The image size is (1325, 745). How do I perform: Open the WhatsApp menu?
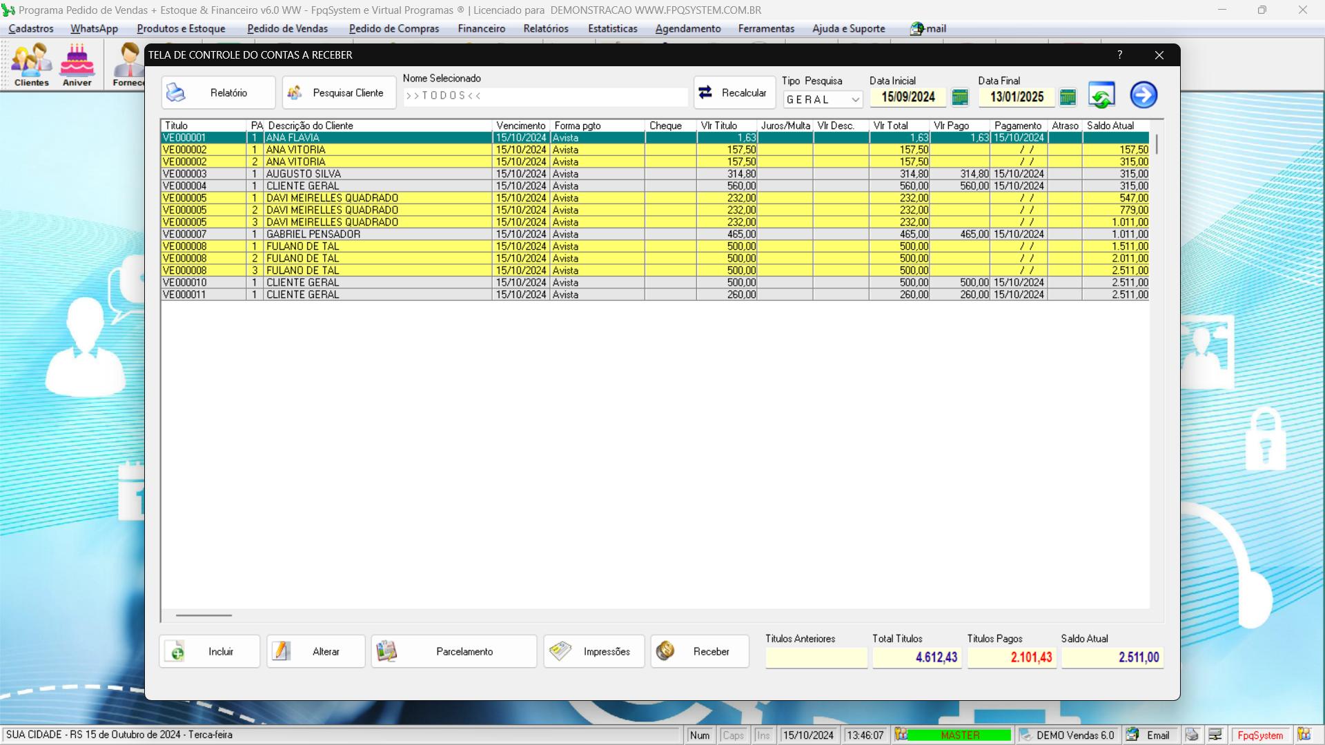tap(94, 28)
